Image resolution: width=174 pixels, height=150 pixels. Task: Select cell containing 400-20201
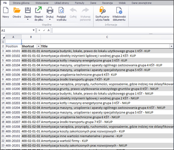pyautogui.click(x=13, y=146)
